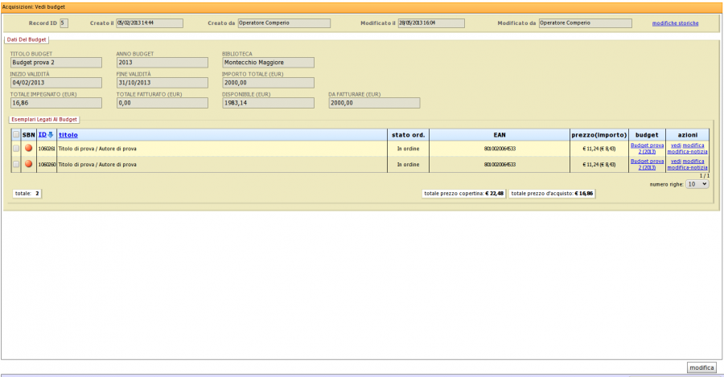Click the orange SBN icon for record 1060261
This screenshot has width=724, height=377.
[x=29, y=148]
